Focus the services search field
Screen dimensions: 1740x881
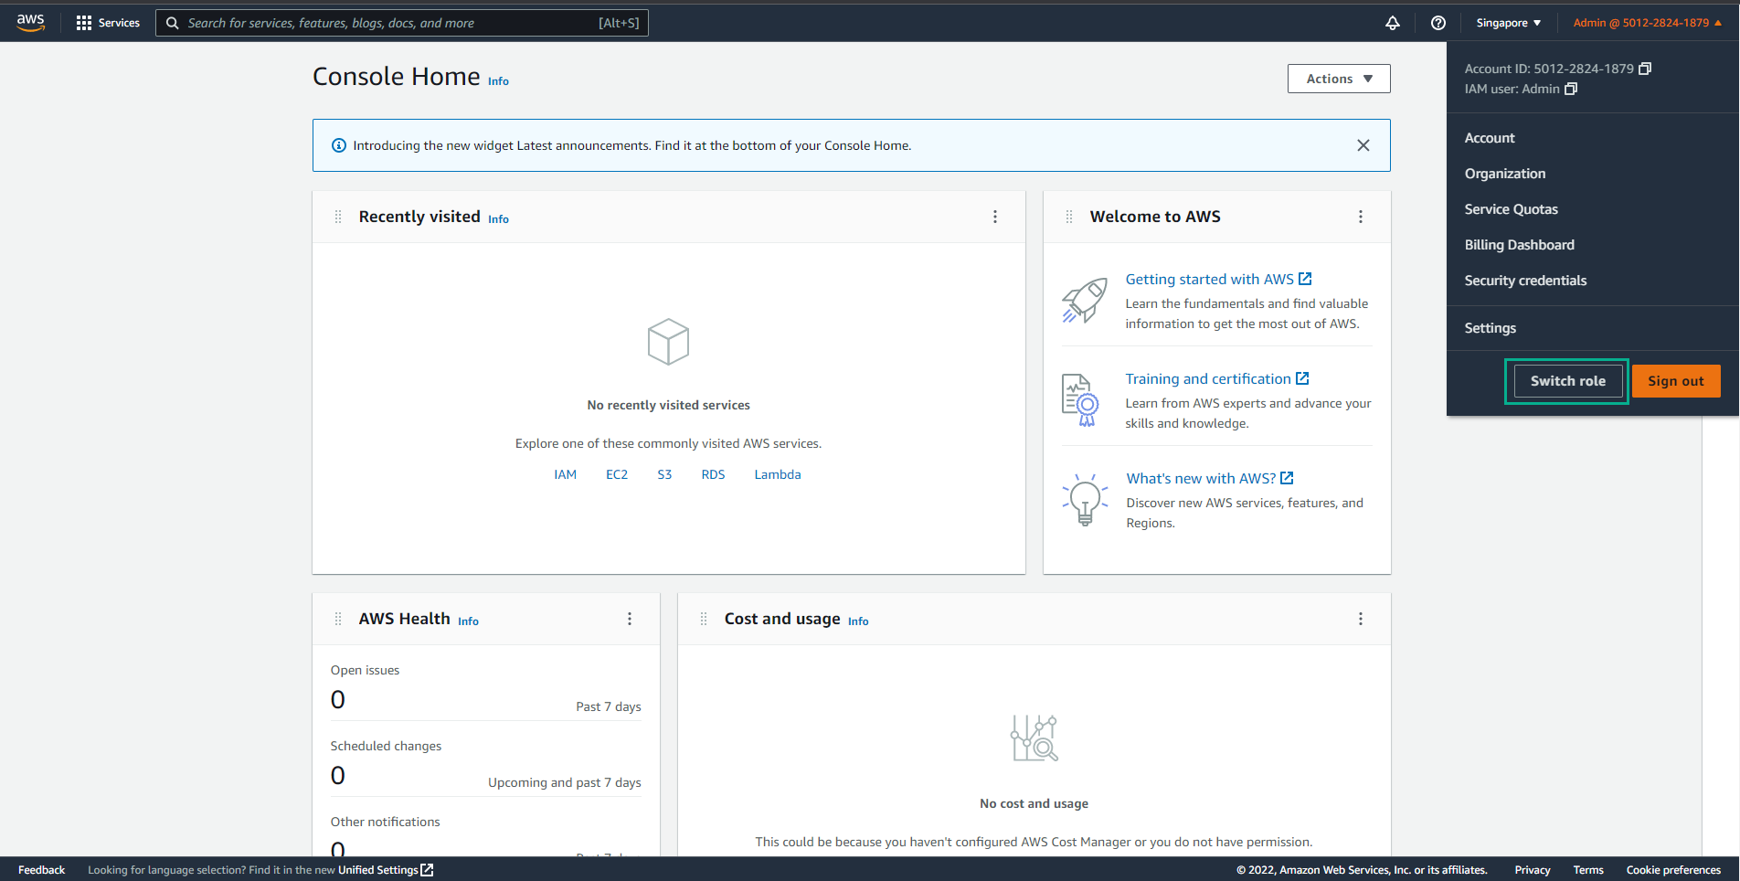click(402, 23)
